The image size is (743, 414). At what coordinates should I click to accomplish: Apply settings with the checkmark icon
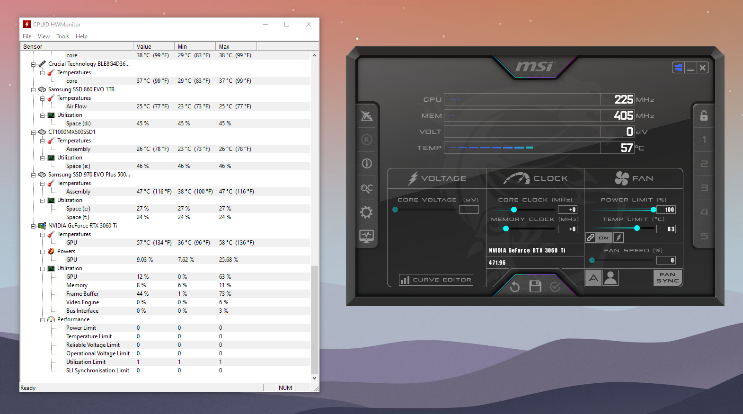[x=555, y=287]
